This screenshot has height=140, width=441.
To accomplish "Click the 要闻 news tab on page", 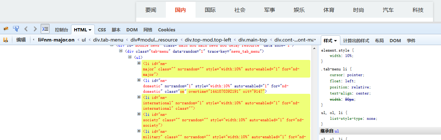I will (x=151, y=10).
